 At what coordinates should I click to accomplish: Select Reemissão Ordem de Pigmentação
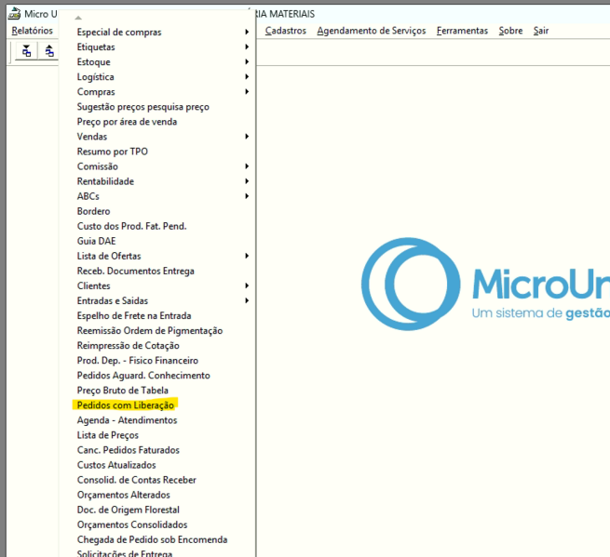(157, 330)
